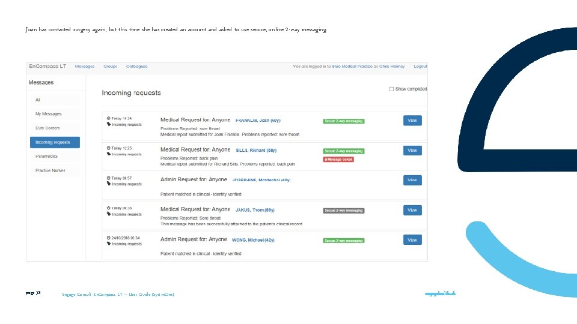Click the green Secure 2-way messaging badge for Sills
The height and width of the screenshot is (324, 577).
coord(344,151)
